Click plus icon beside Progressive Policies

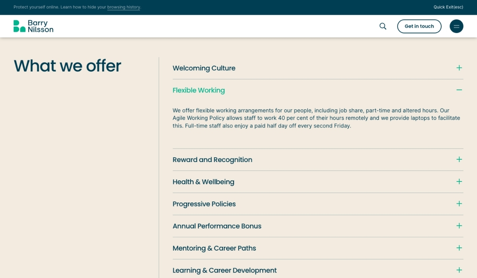tap(459, 204)
